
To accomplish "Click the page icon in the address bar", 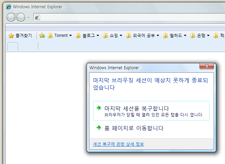I will point(37,18).
